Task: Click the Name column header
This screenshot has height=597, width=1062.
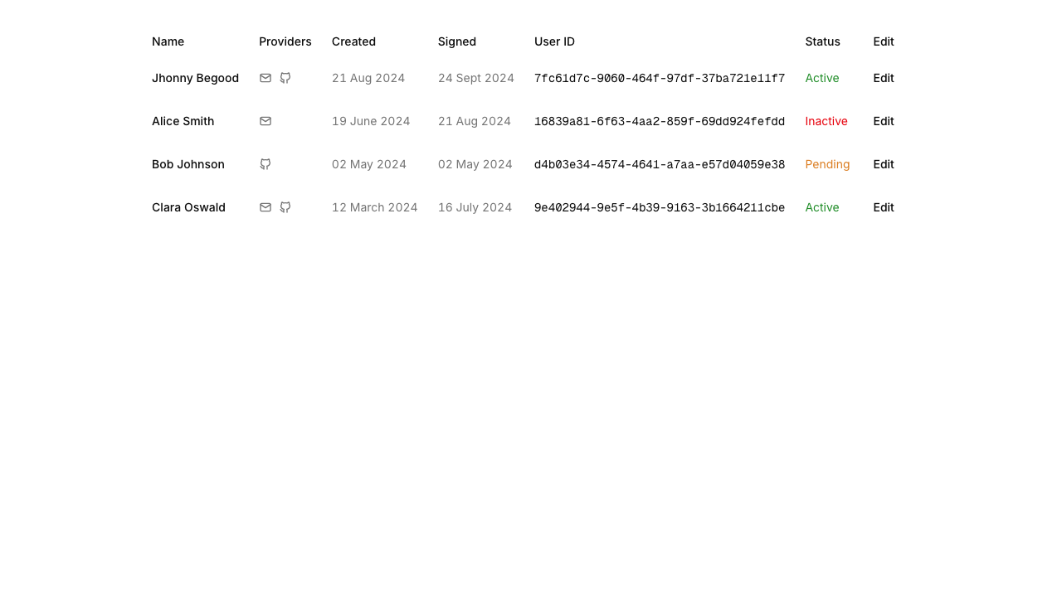Action: [x=168, y=41]
